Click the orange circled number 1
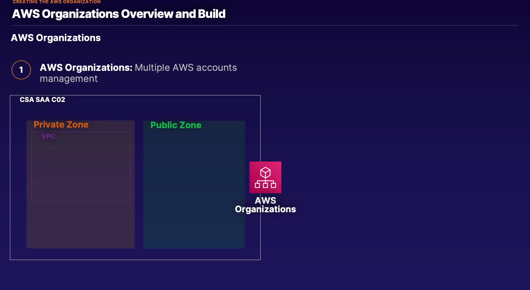530x290 pixels. point(21,70)
